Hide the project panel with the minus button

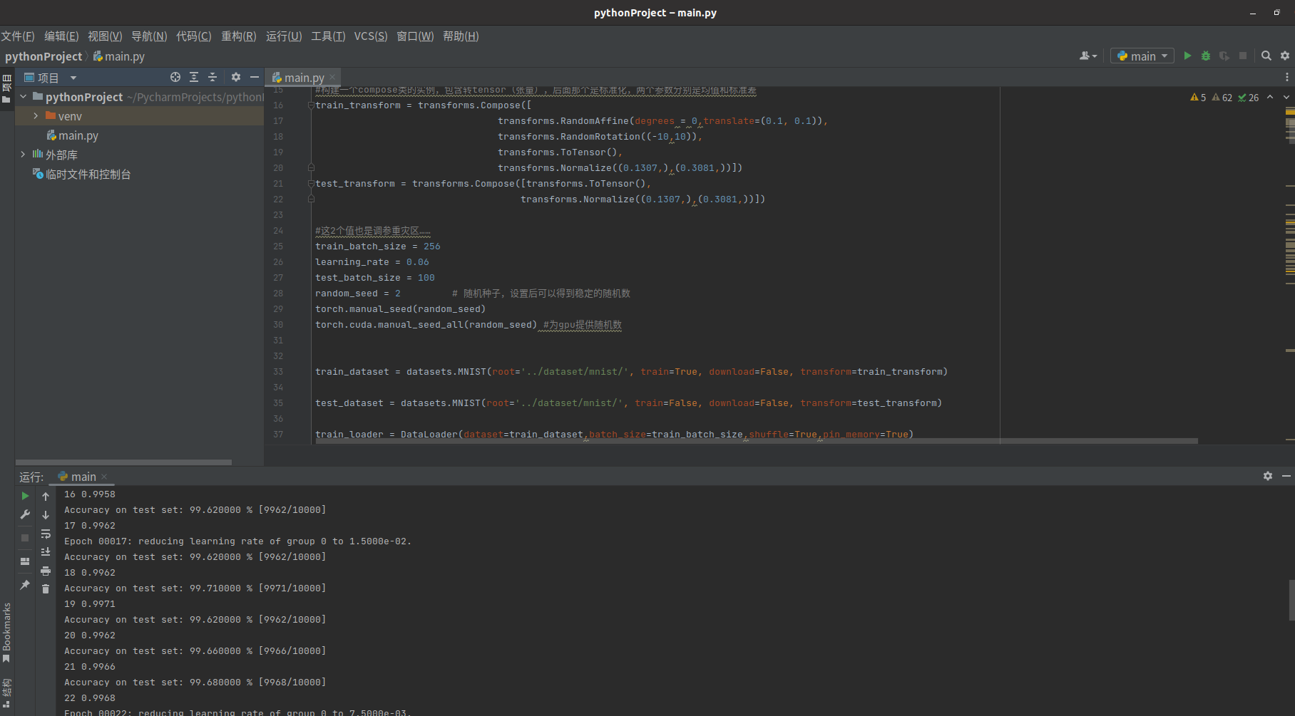255,77
